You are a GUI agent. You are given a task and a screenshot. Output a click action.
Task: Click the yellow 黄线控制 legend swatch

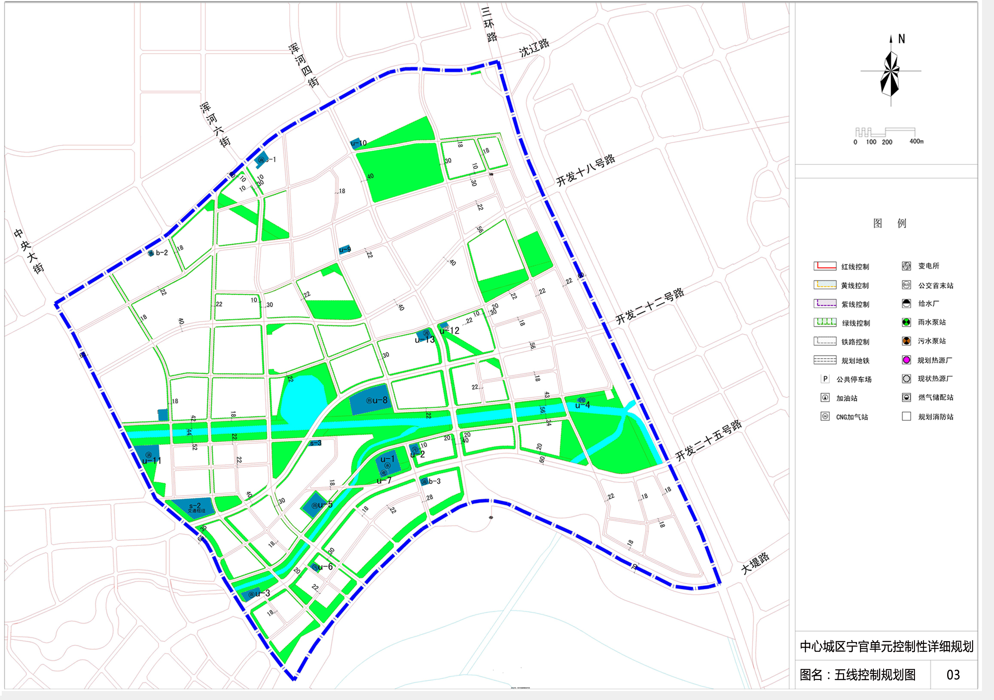[825, 285]
